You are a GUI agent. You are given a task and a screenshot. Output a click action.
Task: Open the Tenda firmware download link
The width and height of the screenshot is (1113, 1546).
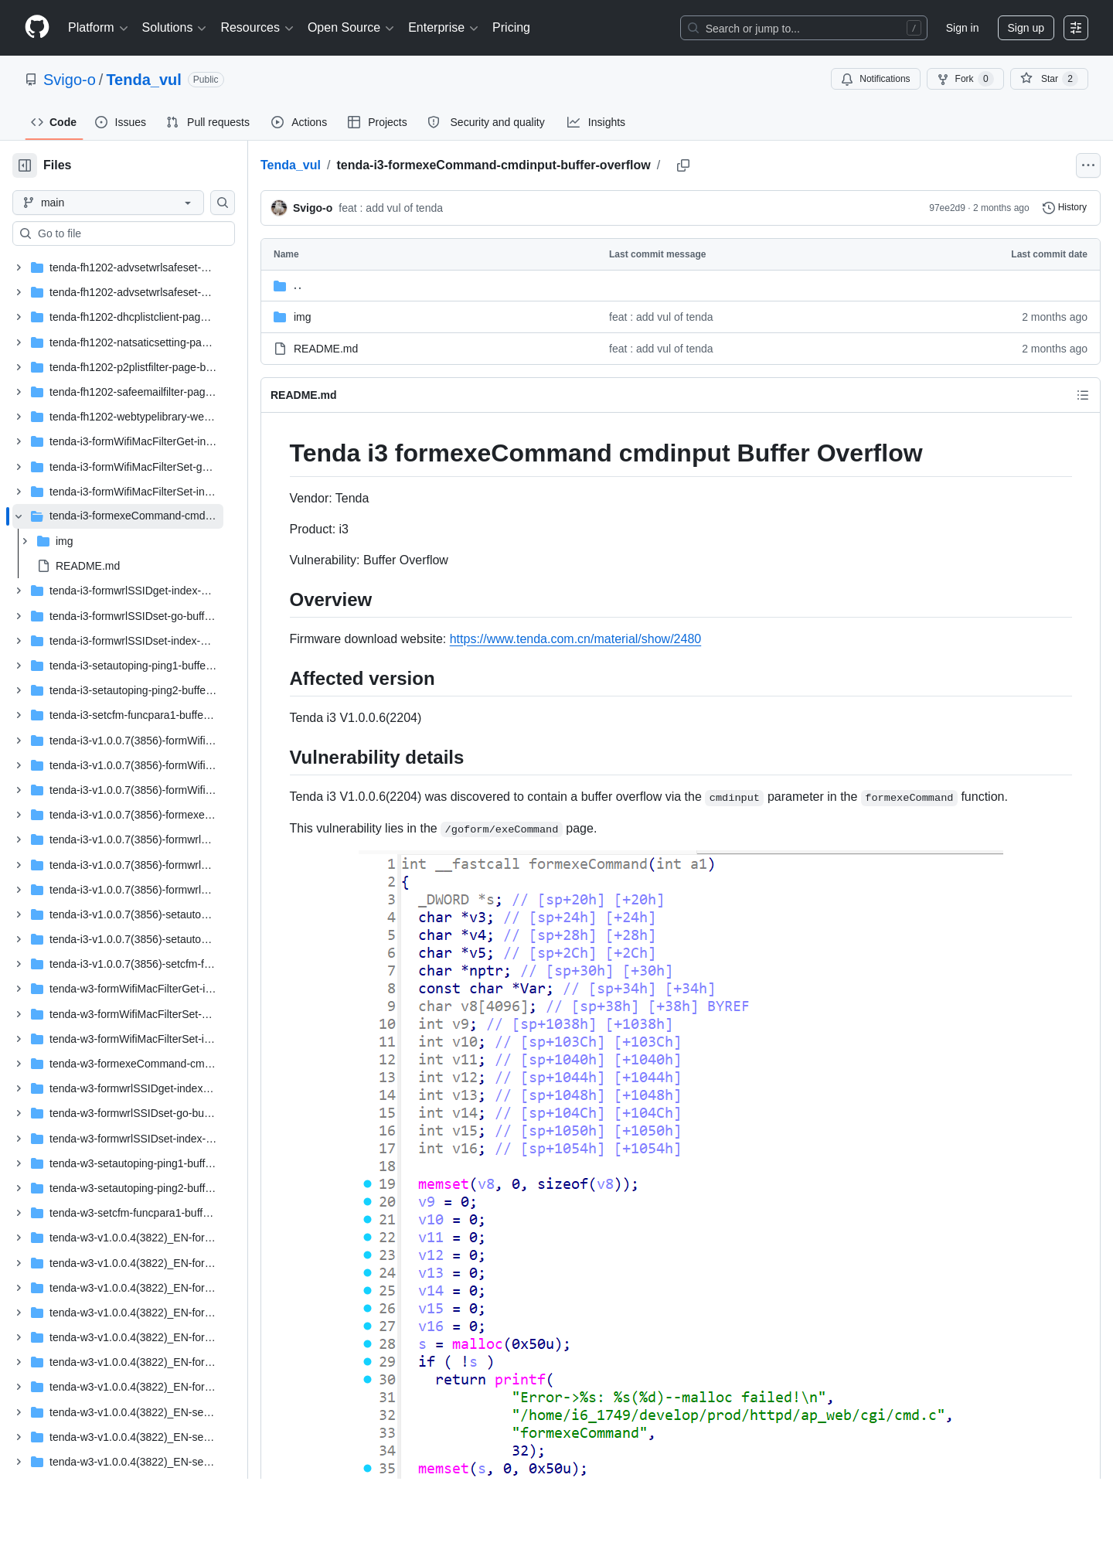point(575,639)
